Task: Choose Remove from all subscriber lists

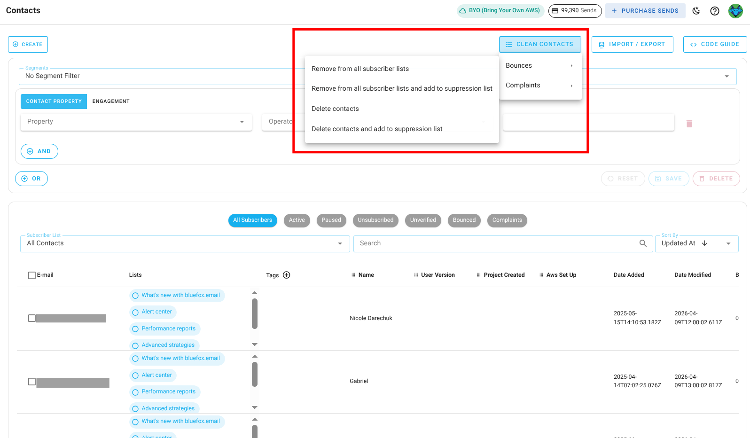Action: [402, 69]
